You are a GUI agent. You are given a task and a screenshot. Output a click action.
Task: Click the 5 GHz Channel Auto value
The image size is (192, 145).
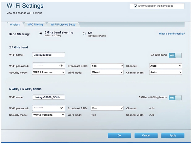click(152, 108)
